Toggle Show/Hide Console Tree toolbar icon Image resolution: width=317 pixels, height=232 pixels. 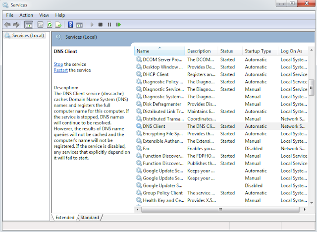coord(29,25)
